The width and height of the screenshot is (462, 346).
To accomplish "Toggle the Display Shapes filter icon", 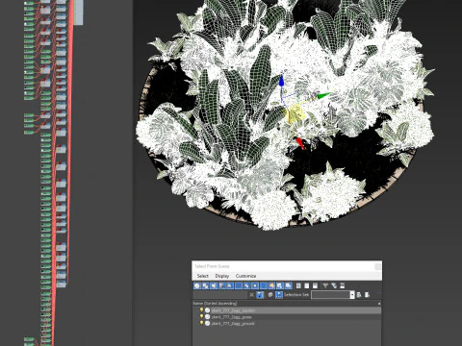I will coord(205,285).
